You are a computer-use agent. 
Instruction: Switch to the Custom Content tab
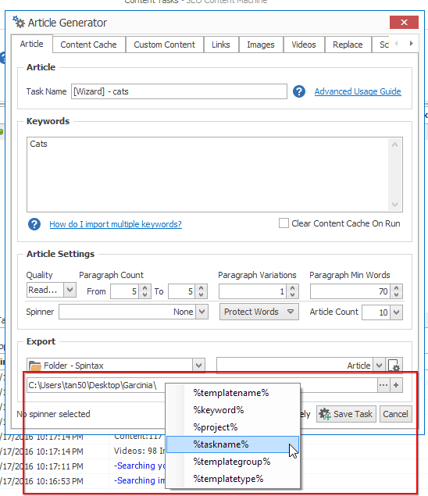point(164,45)
